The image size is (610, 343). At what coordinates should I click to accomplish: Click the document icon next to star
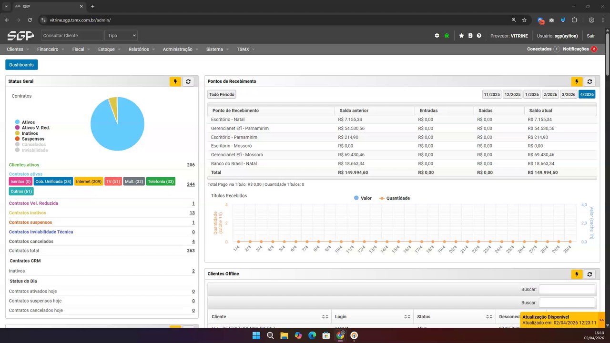[x=470, y=36]
